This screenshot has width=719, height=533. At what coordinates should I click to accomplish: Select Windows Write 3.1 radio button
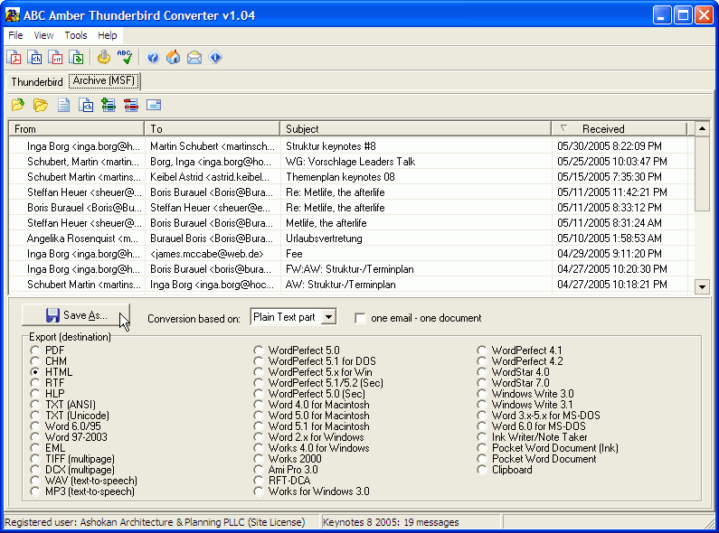(481, 405)
